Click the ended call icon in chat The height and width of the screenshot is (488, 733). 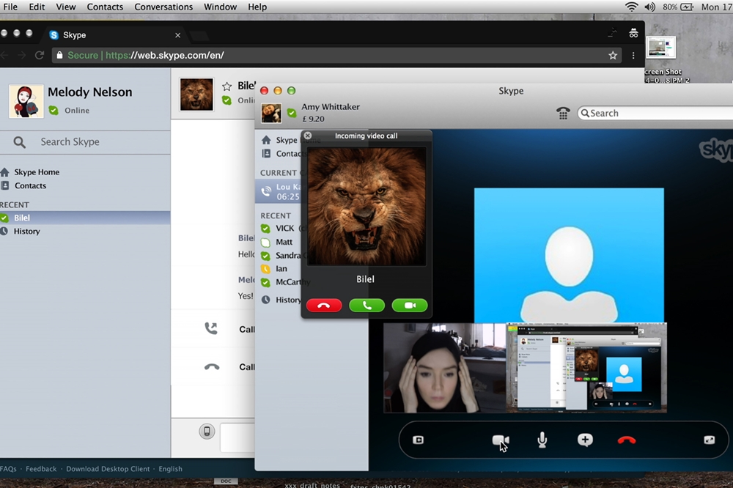pyautogui.click(x=212, y=367)
